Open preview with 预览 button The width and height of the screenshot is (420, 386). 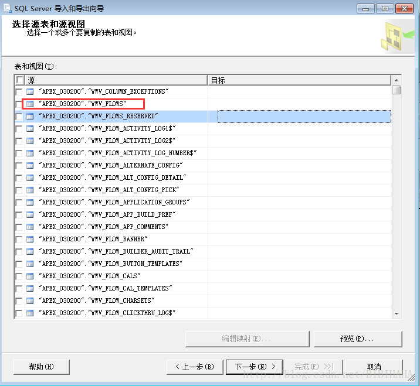(358, 339)
